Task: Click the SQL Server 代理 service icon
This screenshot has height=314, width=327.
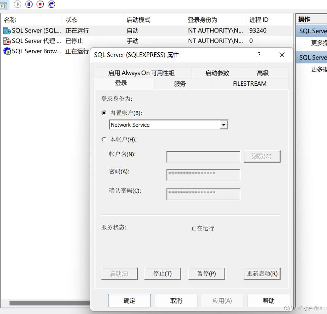Action: 7,41
